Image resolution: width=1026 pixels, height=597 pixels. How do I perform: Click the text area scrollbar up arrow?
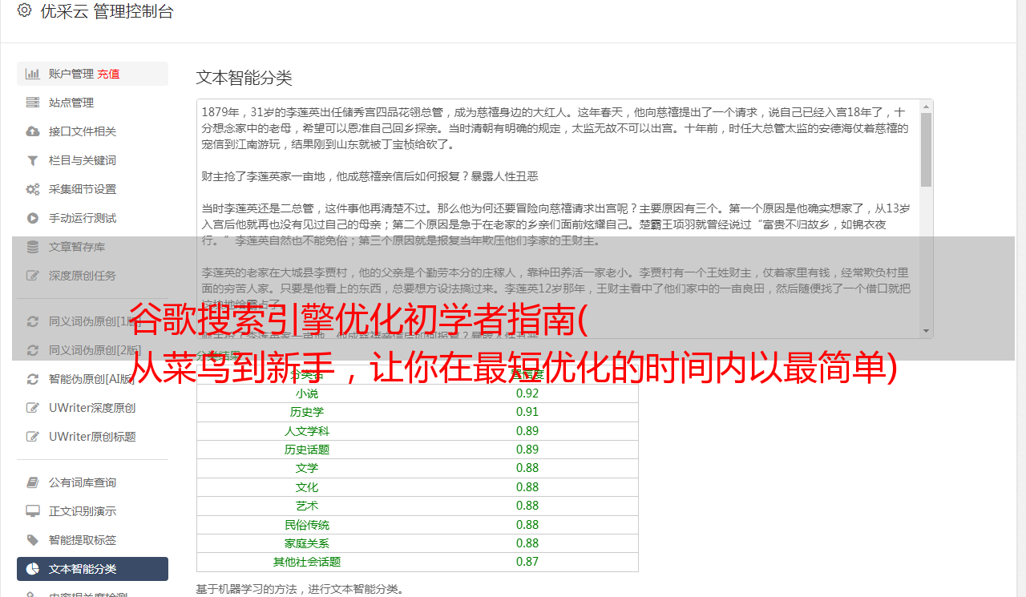click(927, 106)
